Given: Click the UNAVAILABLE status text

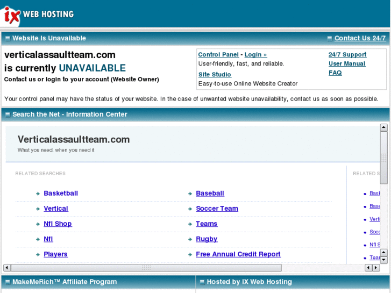Looking at the screenshot, I should point(93,68).
